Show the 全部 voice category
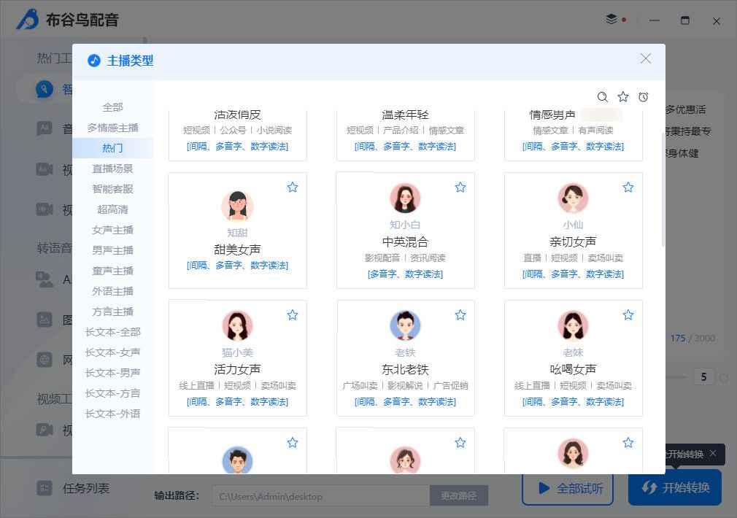 113,107
